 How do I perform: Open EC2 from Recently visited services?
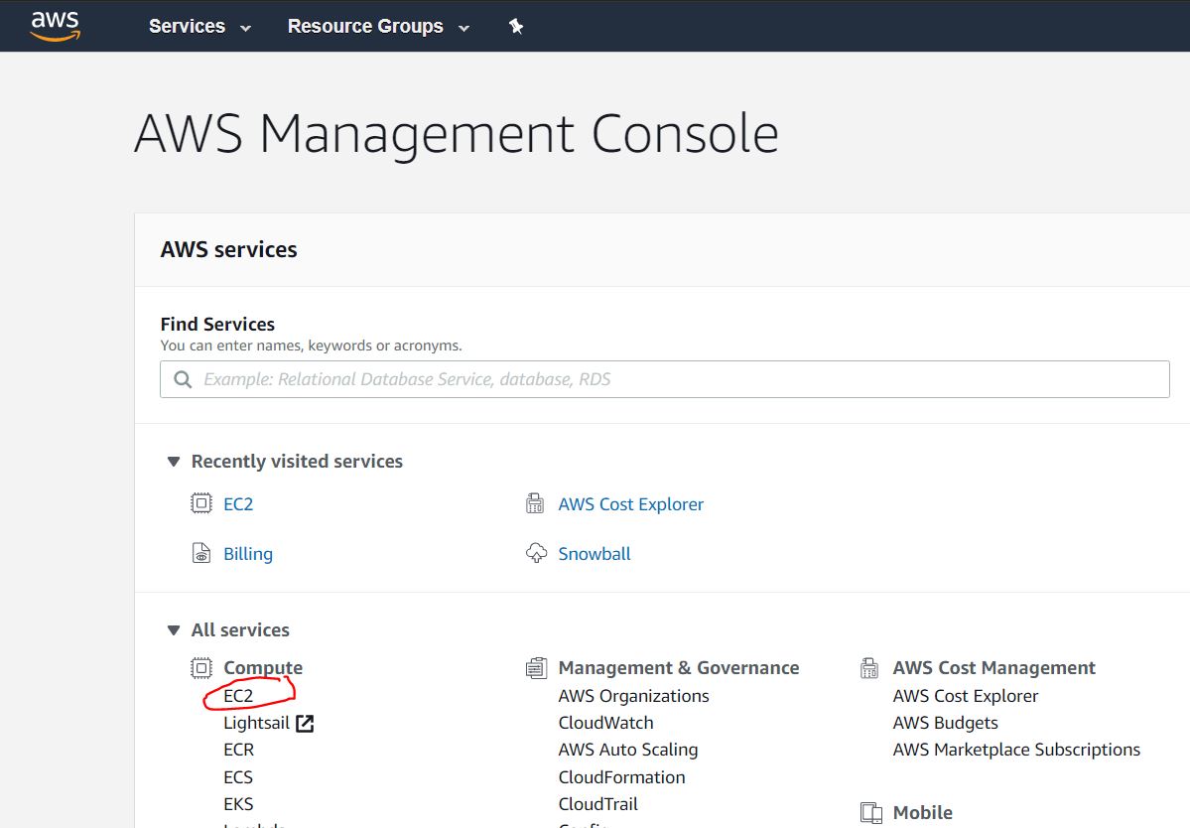point(238,504)
